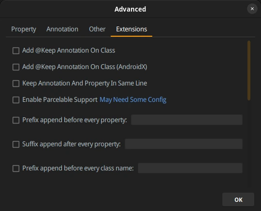The height and width of the screenshot is (211, 261).
Task: Switch to the Property tab
Action: [24, 29]
